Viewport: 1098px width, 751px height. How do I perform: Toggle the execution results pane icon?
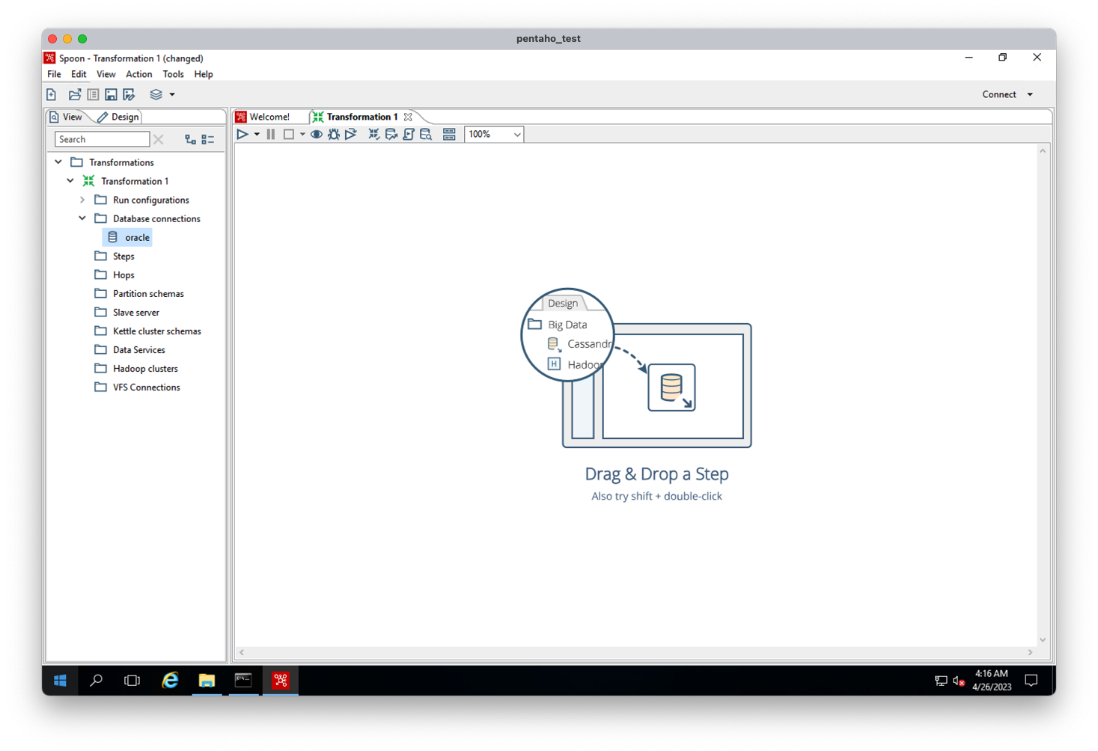point(449,135)
